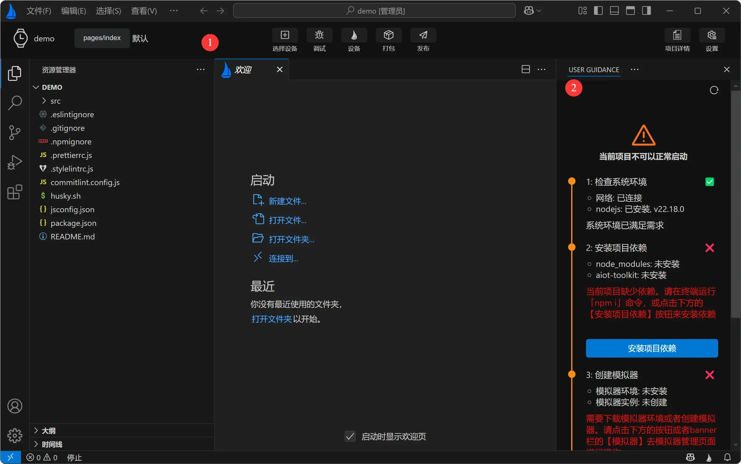Uncheck 启动时显示欢迎页 checkbox

pyautogui.click(x=350, y=436)
